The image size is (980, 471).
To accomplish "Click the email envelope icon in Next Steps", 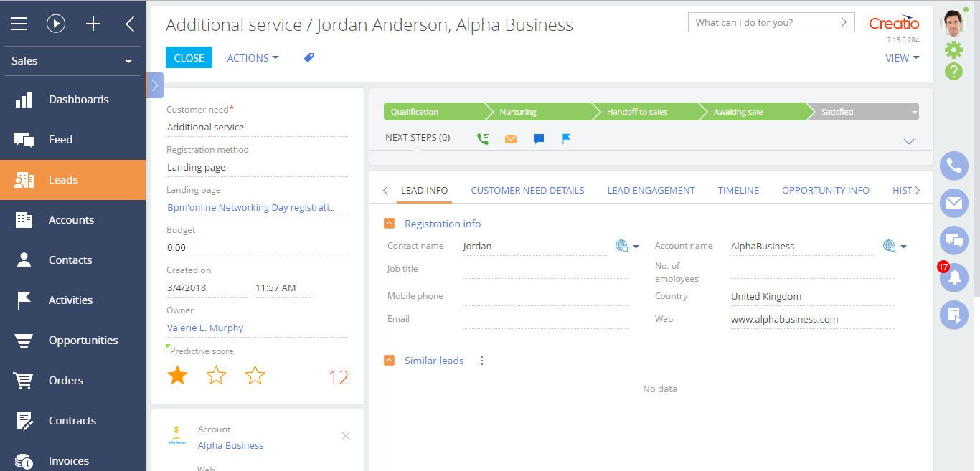I will 511,138.
